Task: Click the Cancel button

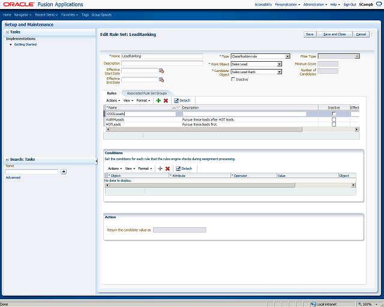Action: 361,34
